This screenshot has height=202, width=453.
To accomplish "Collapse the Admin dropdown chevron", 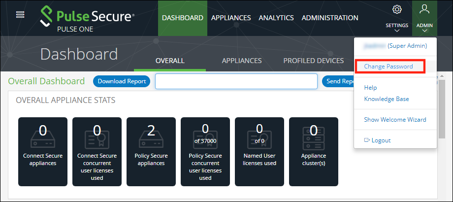I will coord(424,31).
